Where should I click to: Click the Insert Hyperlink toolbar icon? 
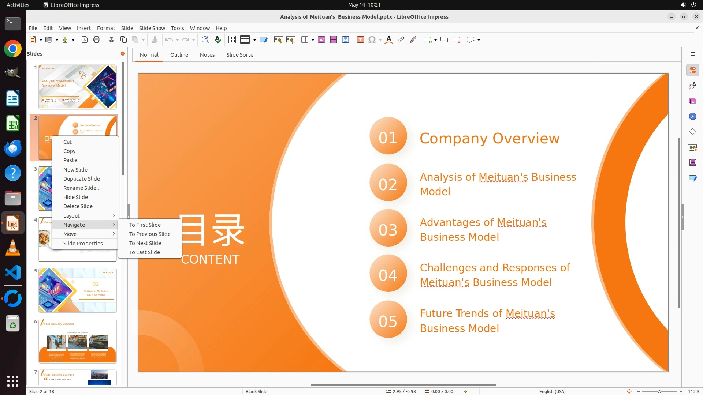[401, 40]
